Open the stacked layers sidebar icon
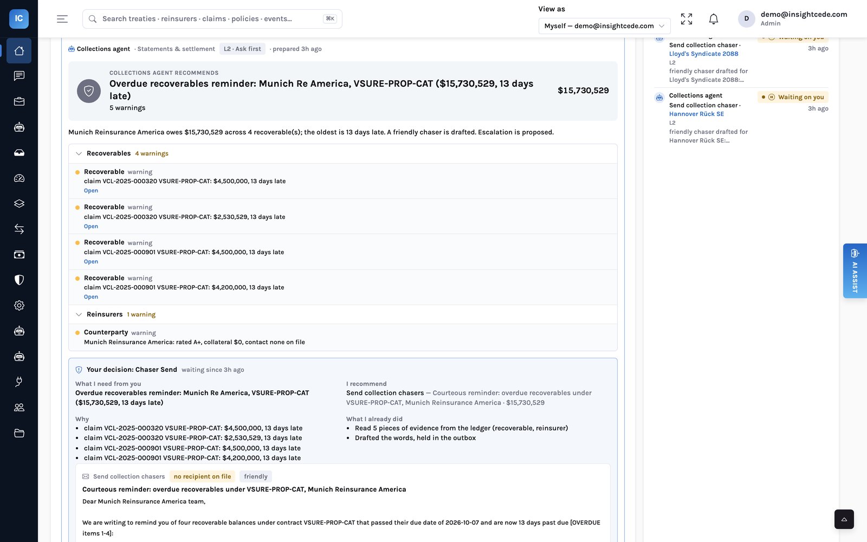 click(x=19, y=203)
